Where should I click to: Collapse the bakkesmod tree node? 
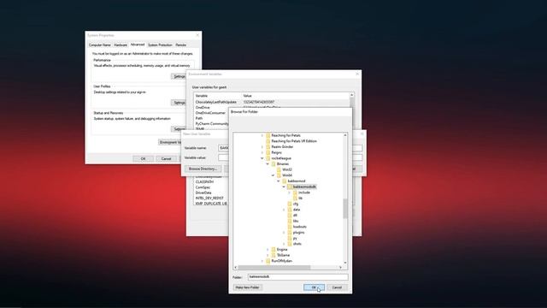coord(279,181)
